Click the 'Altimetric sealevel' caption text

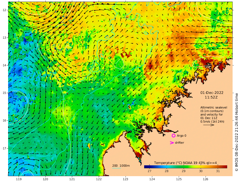click(x=214, y=107)
